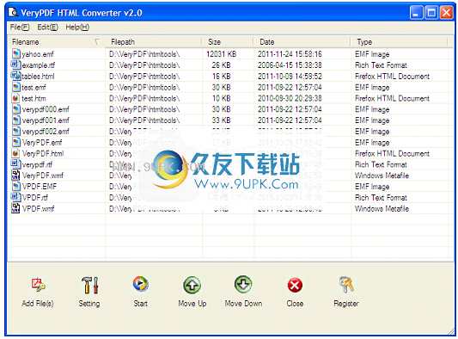Click date 2011-11-24 15:58:16
Screen dimensions: 458x339
click(290, 54)
